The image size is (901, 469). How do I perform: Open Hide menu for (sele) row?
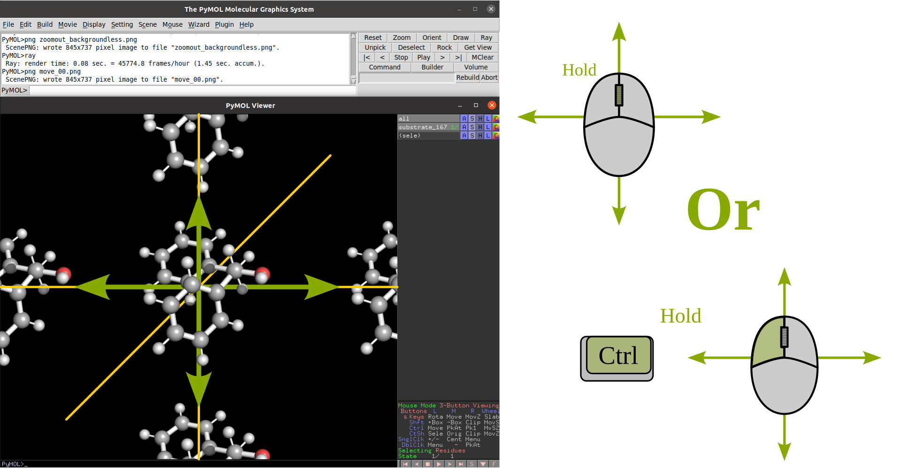click(x=480, y=136)
